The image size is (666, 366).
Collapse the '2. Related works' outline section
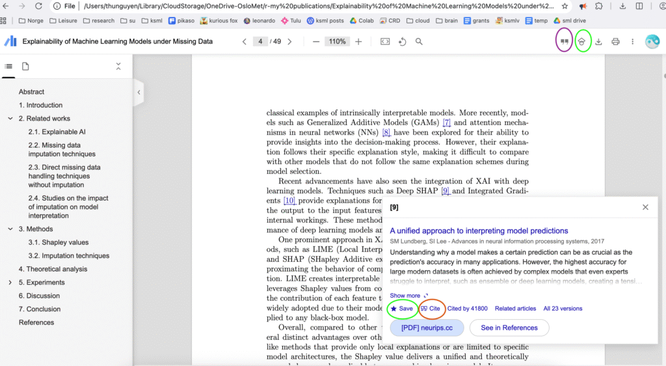coord(10,119)
